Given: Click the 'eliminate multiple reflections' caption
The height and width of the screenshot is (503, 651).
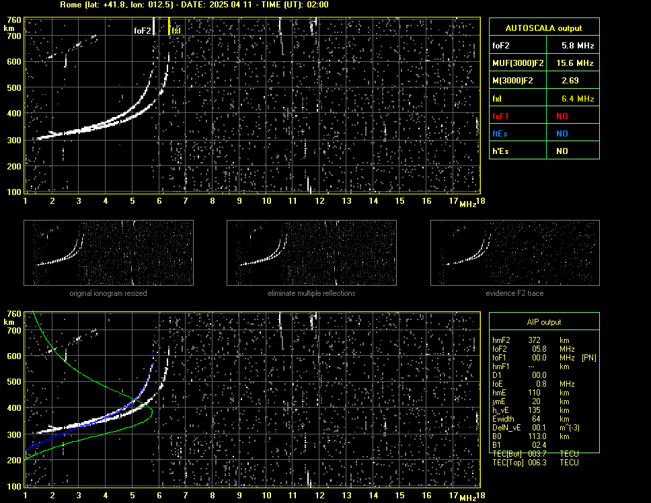Looking at the screenshot, I should 311,293.
